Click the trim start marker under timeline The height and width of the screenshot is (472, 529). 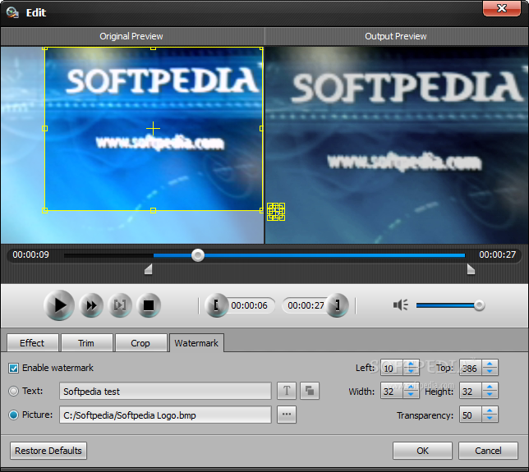(x=149, y=269)
